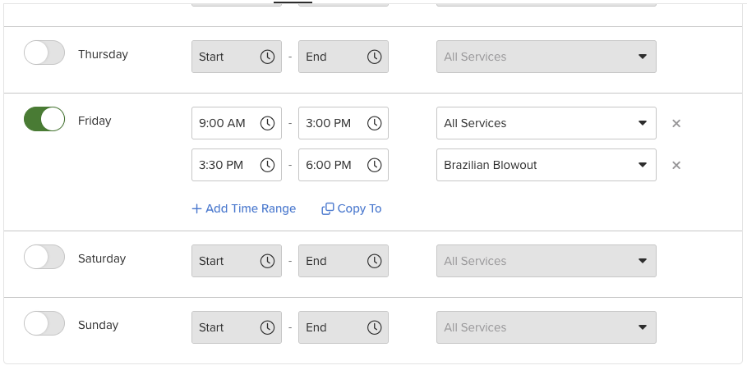Enable the Saturday availability toggle
The height and width of the screenshot is (370, 747).
[44, 257]
